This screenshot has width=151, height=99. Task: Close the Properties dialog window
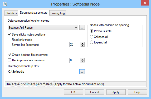click(145, 3)
